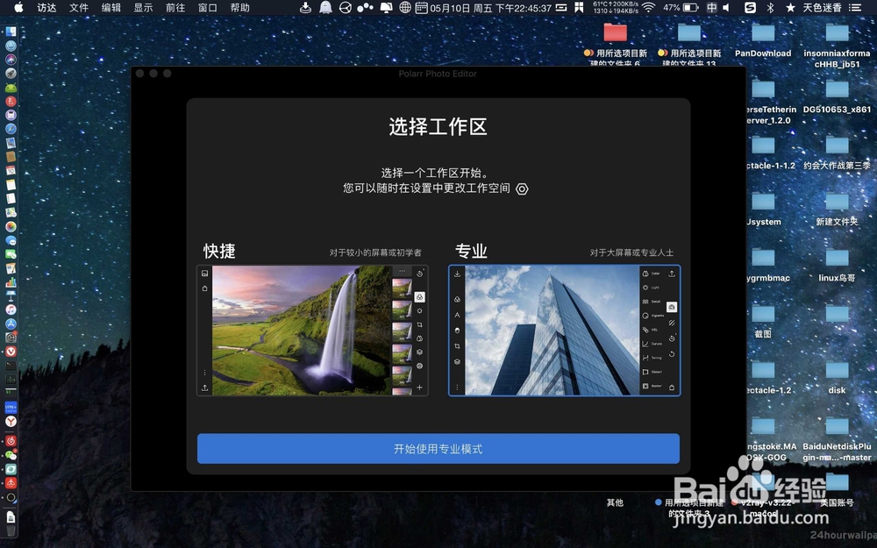Select the 快捷 workspace preview thumbnail
Image resolution: width=877 pixels, height=548 pixels.
click(312, 331)
